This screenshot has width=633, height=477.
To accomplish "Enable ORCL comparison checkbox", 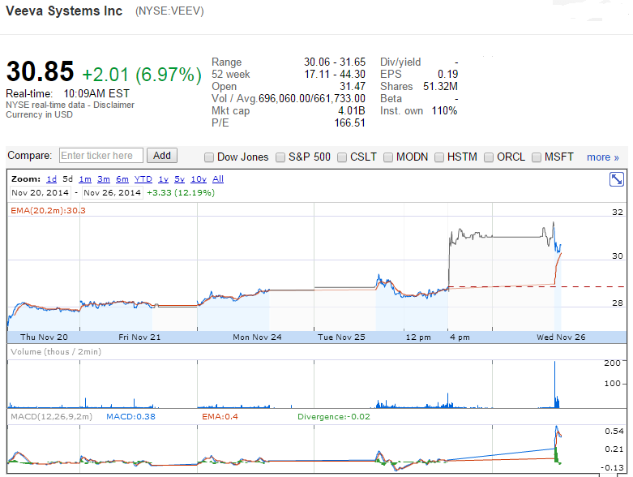I will click(x=489, y=157).
